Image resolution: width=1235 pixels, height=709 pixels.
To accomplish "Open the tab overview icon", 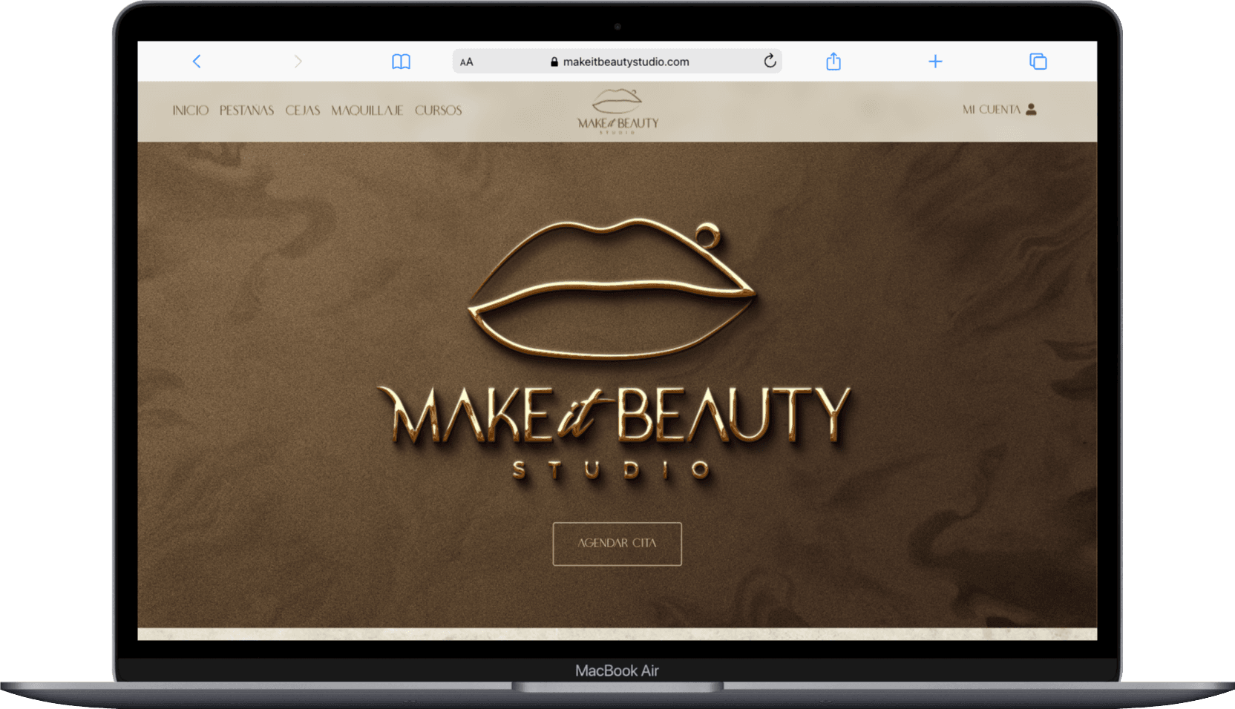I will (1038, 62).
